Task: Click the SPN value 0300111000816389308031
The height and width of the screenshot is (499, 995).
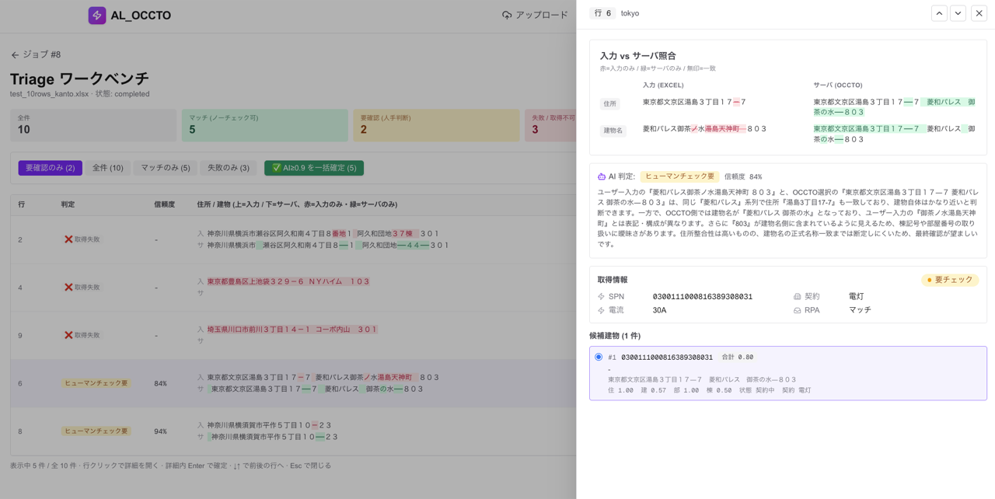Action: click(703, 297)
